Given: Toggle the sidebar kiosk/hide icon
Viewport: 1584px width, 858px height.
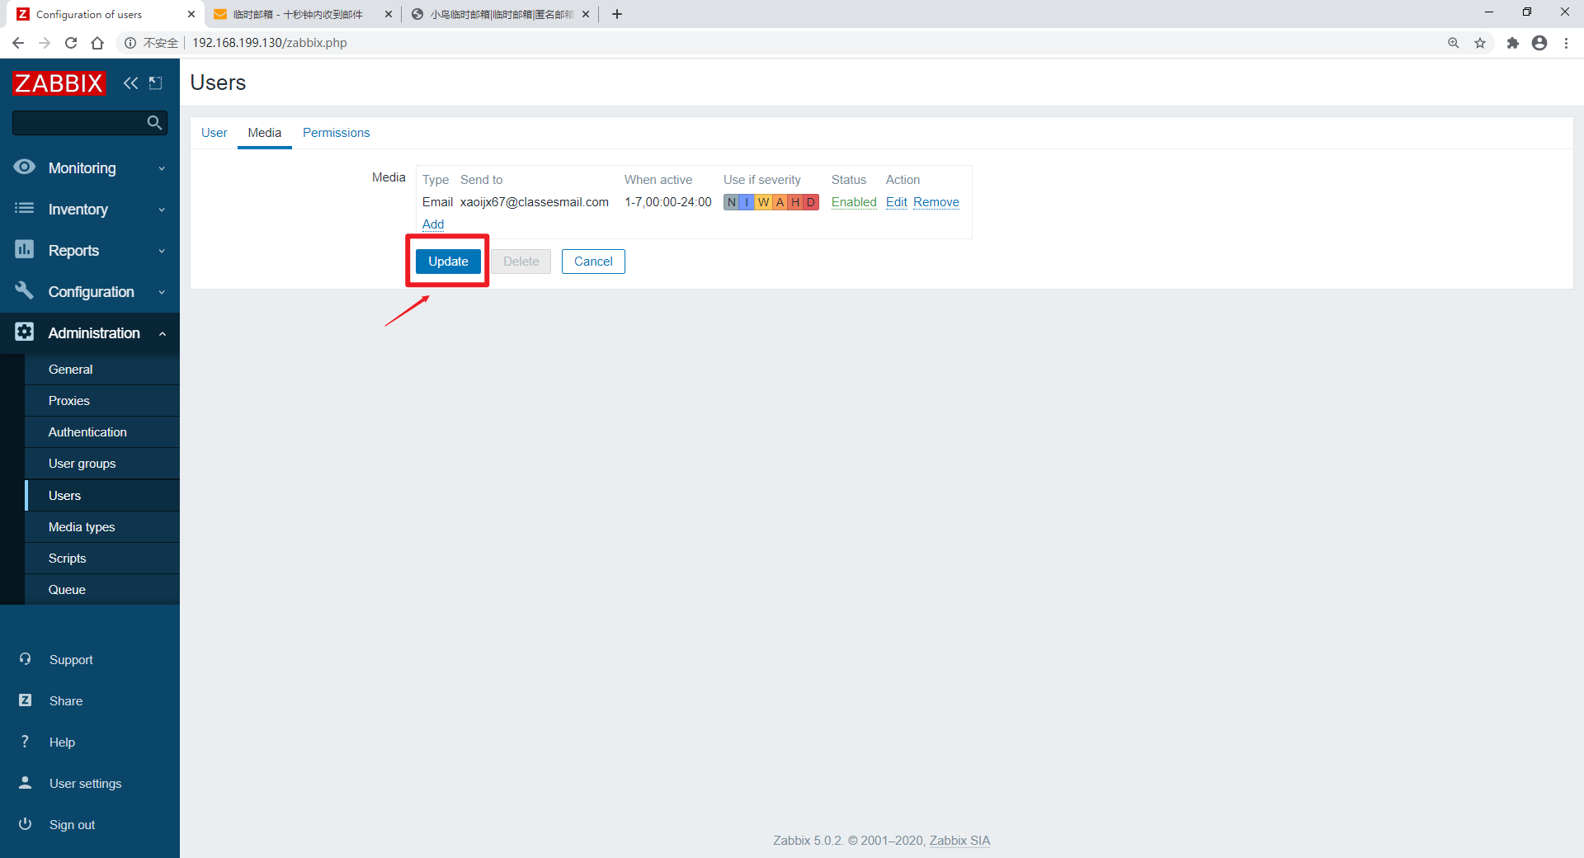Looking at the screenshot, I should [x=155, y=82].
